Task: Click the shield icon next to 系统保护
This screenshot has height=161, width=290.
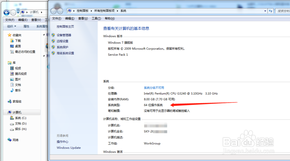Action: (53, 47)
